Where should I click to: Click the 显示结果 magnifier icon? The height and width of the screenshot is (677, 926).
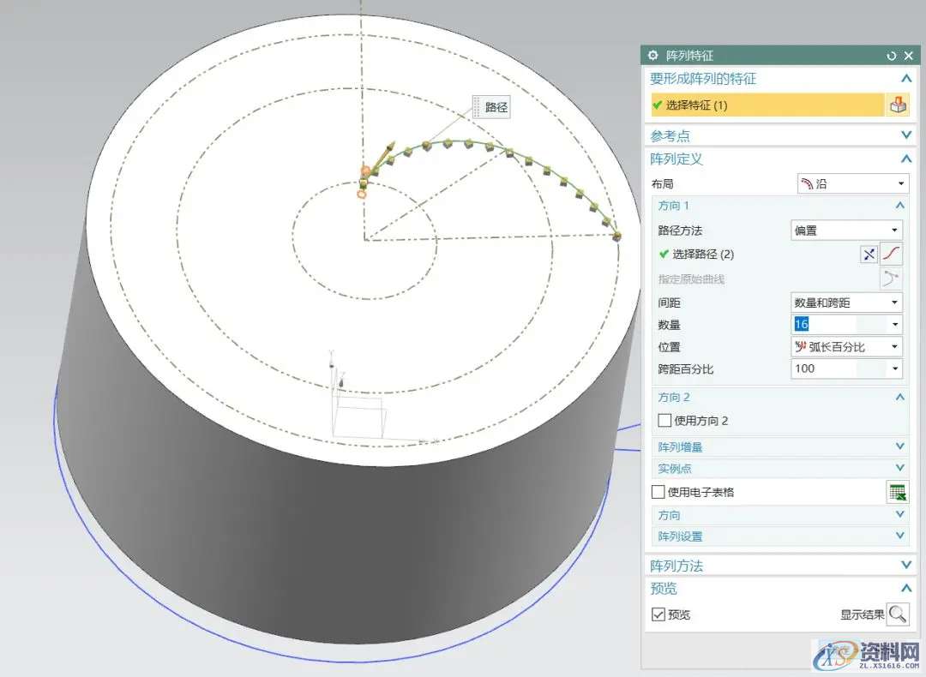[x=898, y=614]
